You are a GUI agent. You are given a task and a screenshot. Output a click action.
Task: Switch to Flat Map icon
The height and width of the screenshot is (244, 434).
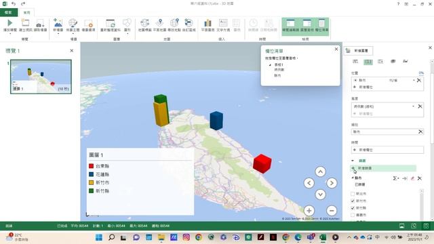tap(160, 23)
